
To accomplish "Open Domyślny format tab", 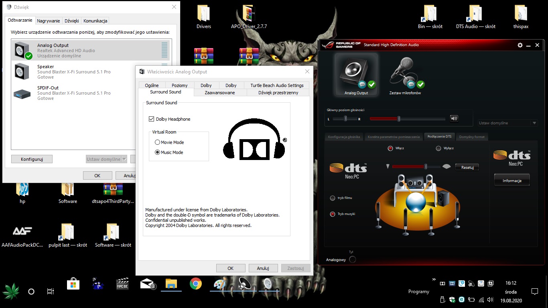I will pyautogui.click(x=471, y=137).
